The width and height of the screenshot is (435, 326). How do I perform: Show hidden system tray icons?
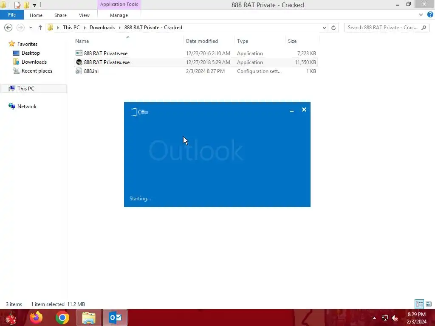(374, 318)
